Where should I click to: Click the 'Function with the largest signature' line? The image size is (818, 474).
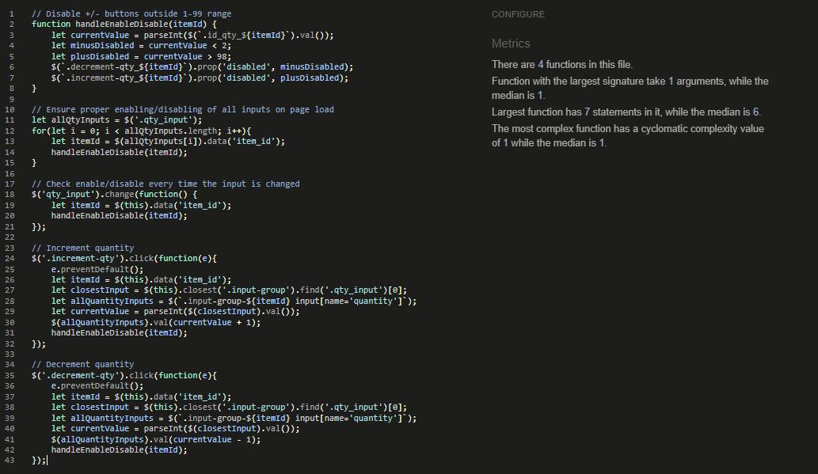pos(630,88)
